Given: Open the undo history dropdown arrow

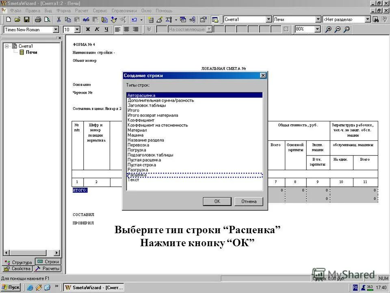Looking at the screenshot, I should 141,20.
